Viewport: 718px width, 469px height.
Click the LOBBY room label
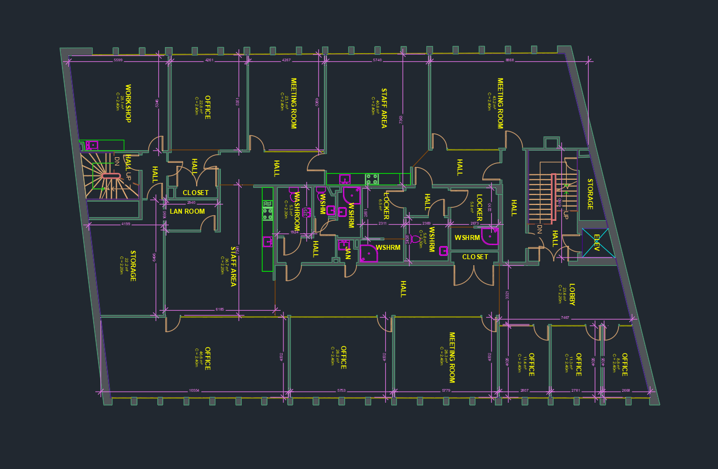572,295
